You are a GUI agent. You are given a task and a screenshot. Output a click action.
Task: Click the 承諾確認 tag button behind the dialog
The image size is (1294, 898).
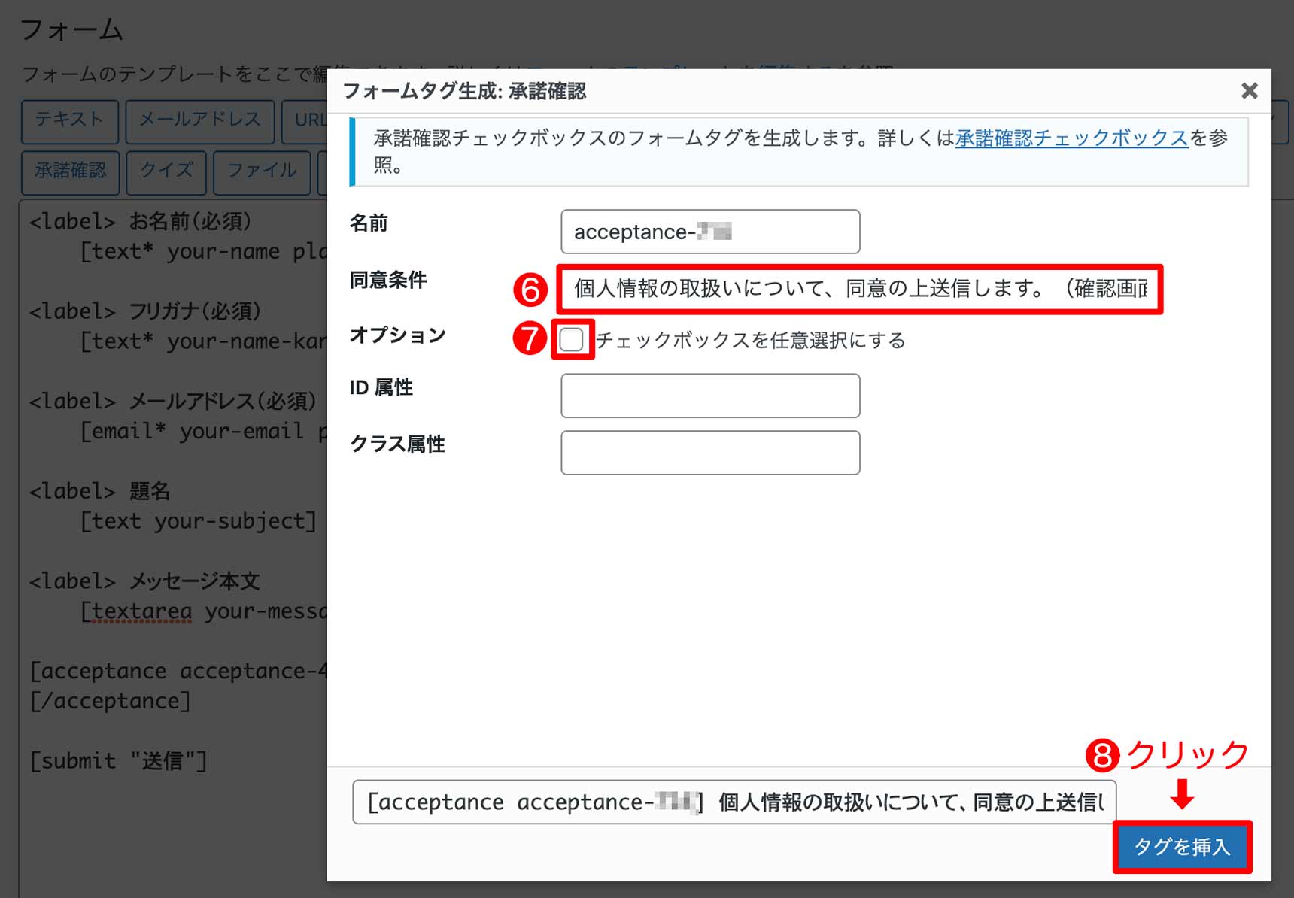70,171
